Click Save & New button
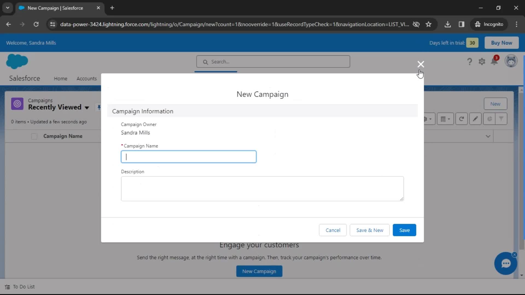 coord(370,230)
